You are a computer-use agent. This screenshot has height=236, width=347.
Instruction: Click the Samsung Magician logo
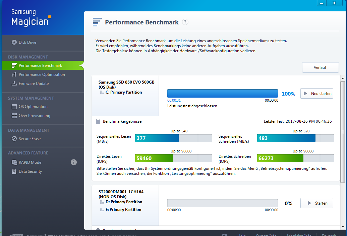point(31,18)
